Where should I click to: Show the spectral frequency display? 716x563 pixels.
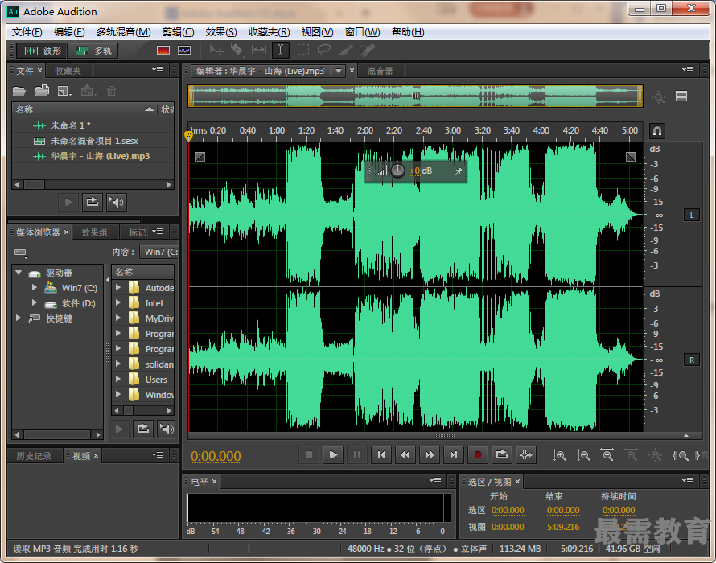(163, 50)
